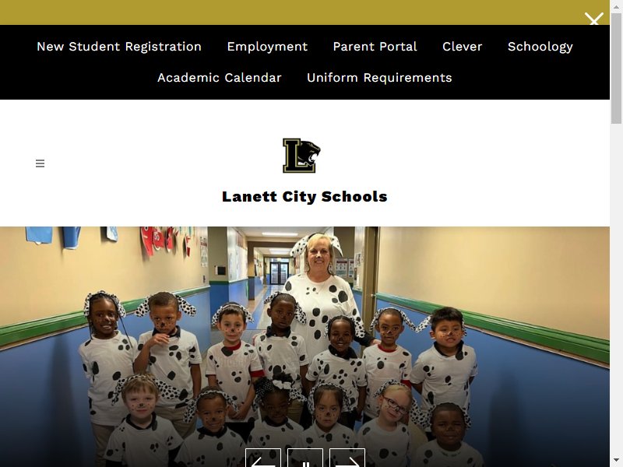623x467 pixels.
Task: Open New Student Registration link
Action: [119, 47]
